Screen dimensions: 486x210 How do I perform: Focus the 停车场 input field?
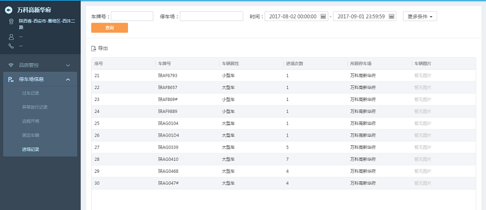(211, 16)
